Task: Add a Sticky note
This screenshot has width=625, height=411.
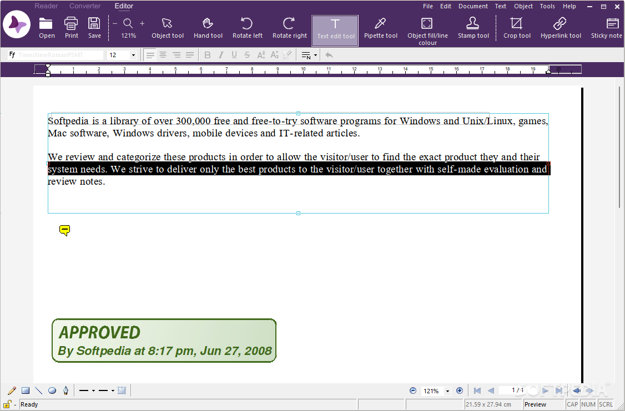Action: (x=607, y=28)
